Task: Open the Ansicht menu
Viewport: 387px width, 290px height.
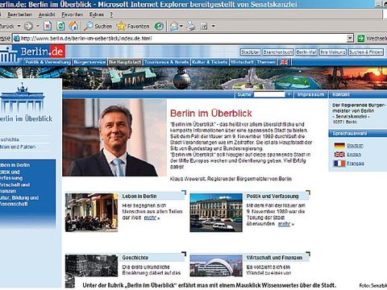Action: point(47,14)
